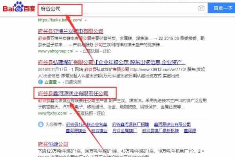Focus the search box containing 府谷公司

[x=117, y=8]
